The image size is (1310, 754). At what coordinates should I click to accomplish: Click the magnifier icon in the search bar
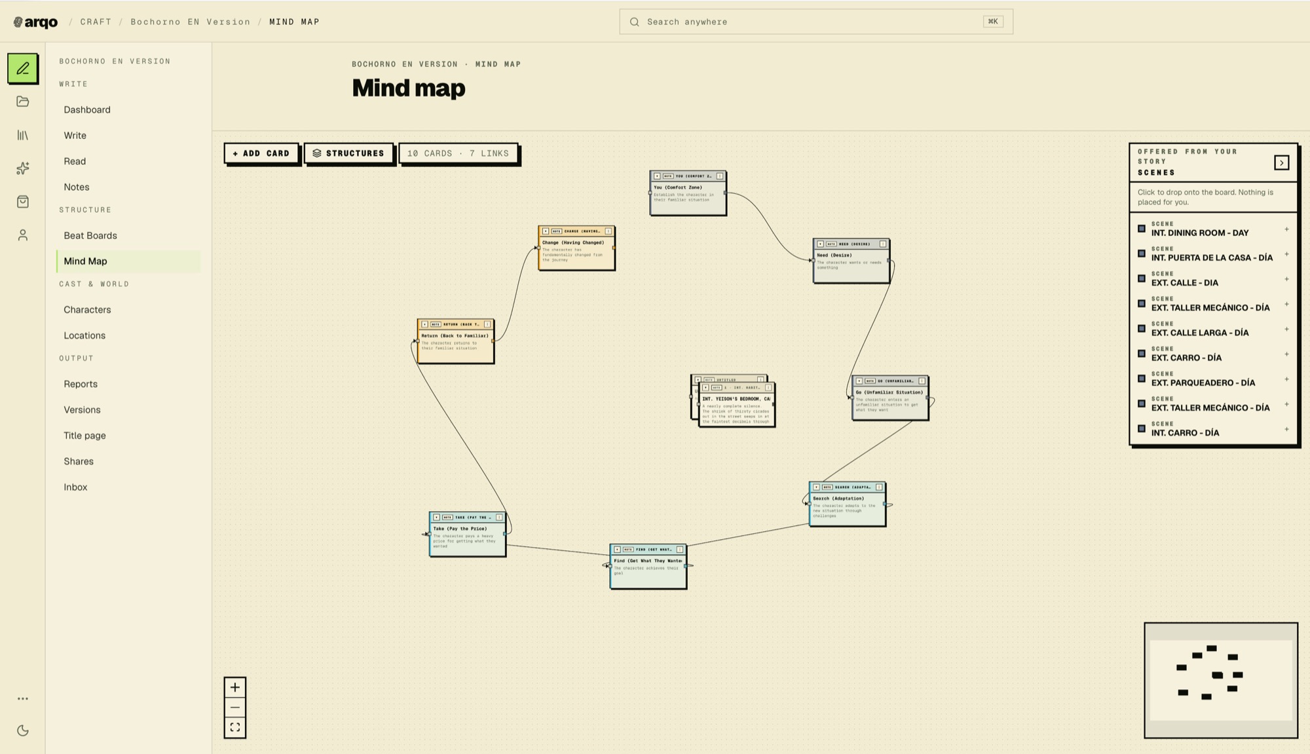[x=634, y=22]
